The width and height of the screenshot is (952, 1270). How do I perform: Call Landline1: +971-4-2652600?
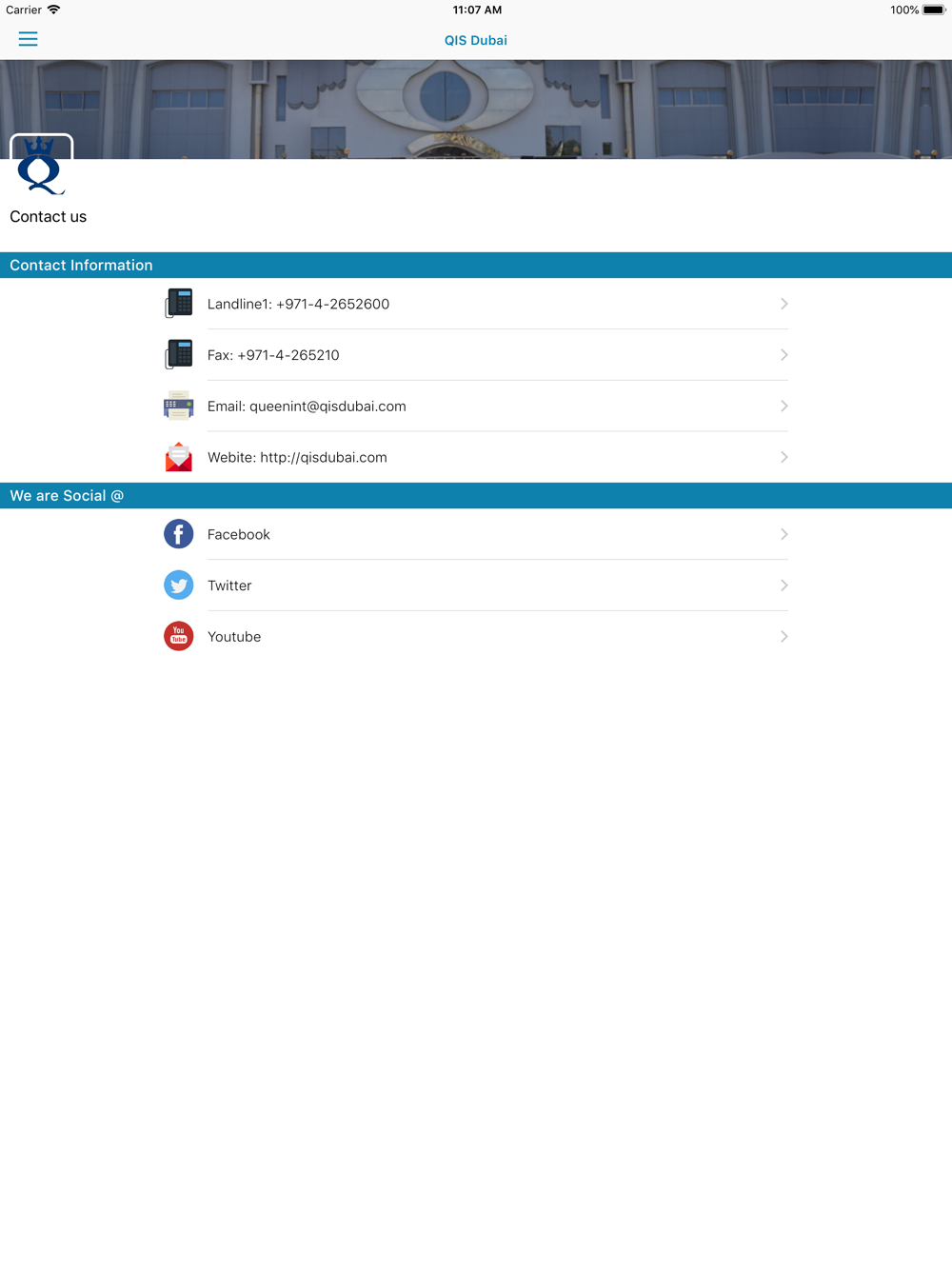point(298,304)
